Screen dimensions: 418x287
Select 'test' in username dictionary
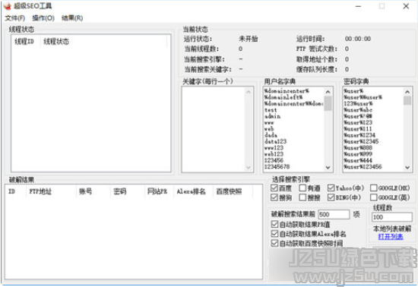click(x=271, y=110)
